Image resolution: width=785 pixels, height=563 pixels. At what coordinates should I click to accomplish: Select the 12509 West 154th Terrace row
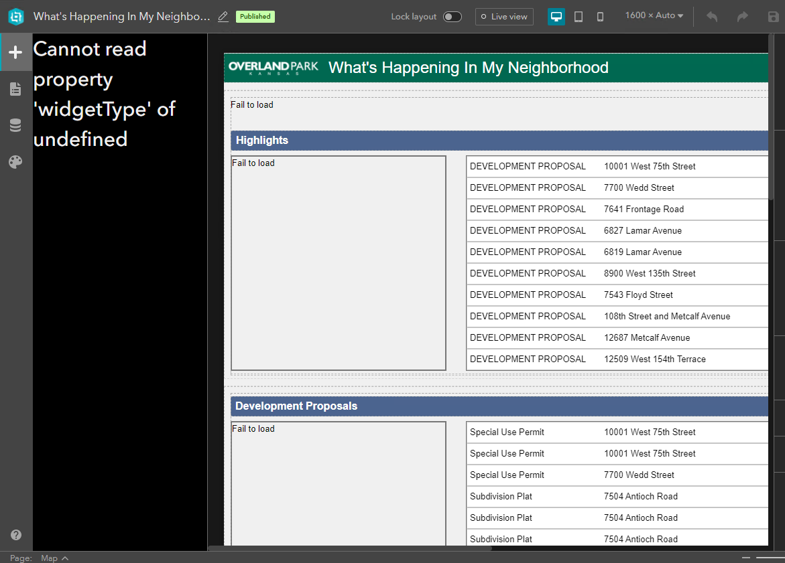[x=617, y=359]
